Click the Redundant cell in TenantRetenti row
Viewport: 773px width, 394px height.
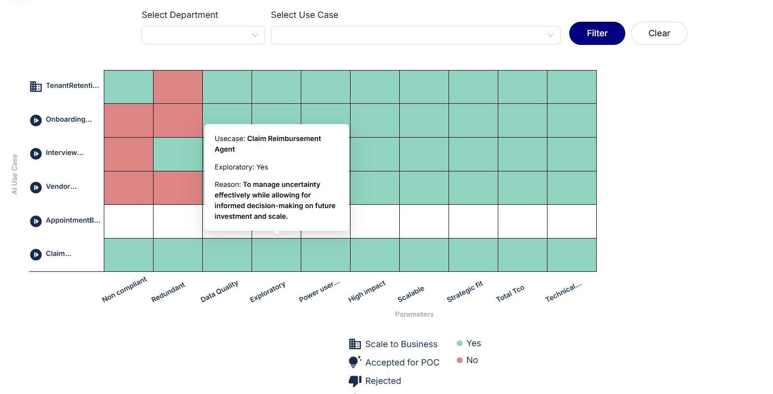click(x=178, y=87)
